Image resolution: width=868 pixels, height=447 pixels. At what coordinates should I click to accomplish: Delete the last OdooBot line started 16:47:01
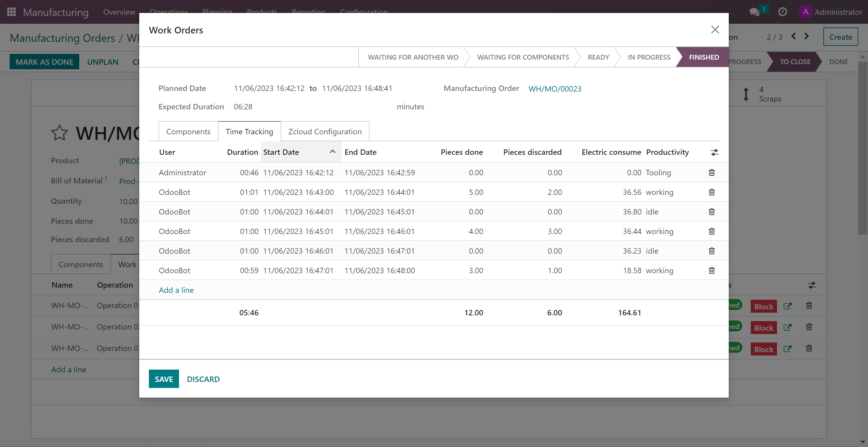(x=712, y=270)
